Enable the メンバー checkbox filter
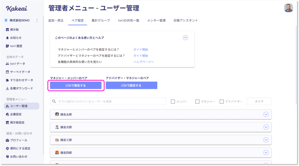This screenshot has height=166, width=299. pos(173,102)
